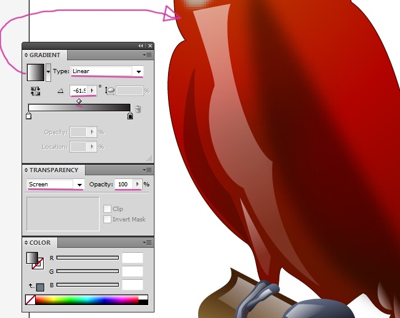Click the Transparency panel tab
This screenshot has height=318, width=400.
tap(53, 170)
